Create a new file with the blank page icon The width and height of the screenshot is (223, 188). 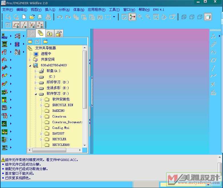coord(24,17)
